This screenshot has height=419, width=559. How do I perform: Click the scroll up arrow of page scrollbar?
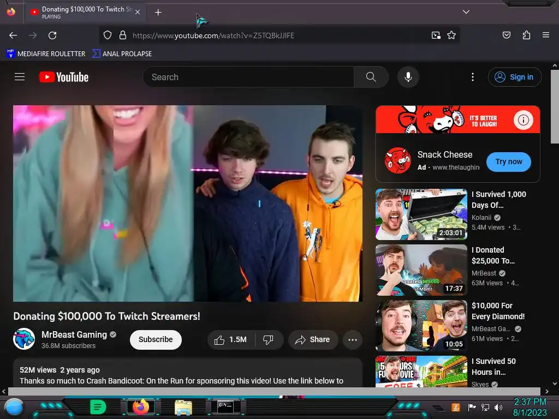pos(555,66)
